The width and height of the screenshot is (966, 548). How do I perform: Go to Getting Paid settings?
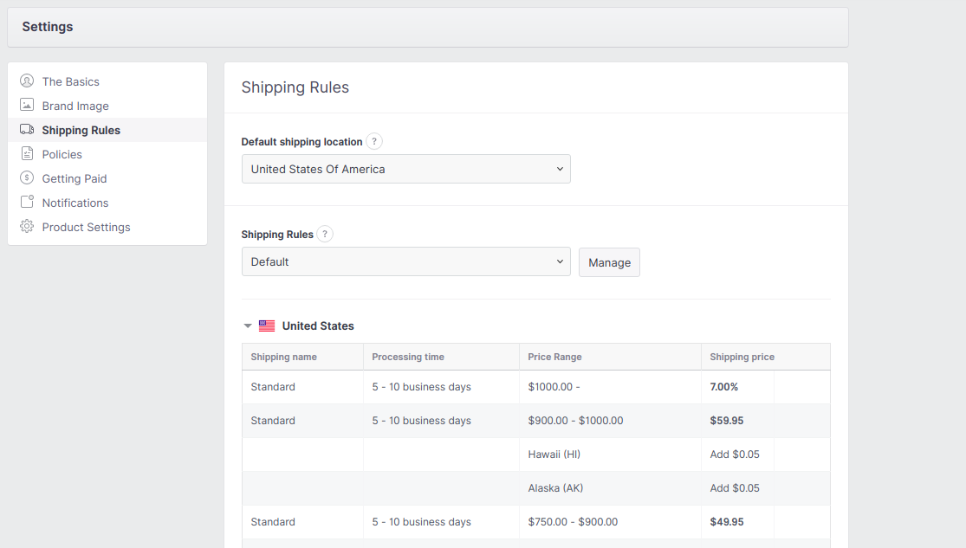point(75,178)
